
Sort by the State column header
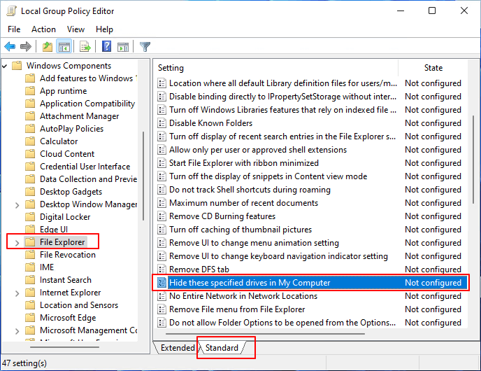coord(433,68)
